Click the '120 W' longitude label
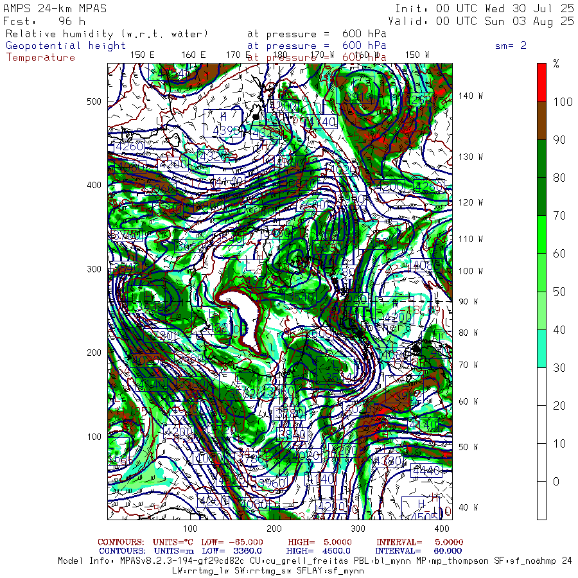The height and width of the screenshot is (578, 578). tap(470, 202)
